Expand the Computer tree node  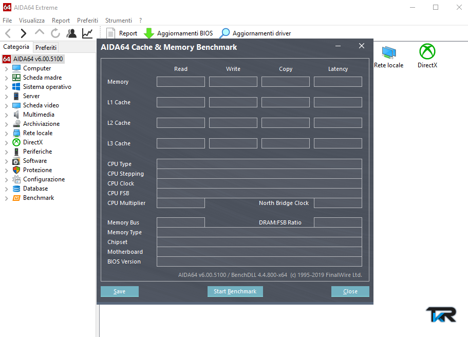[x=7, y=69]
